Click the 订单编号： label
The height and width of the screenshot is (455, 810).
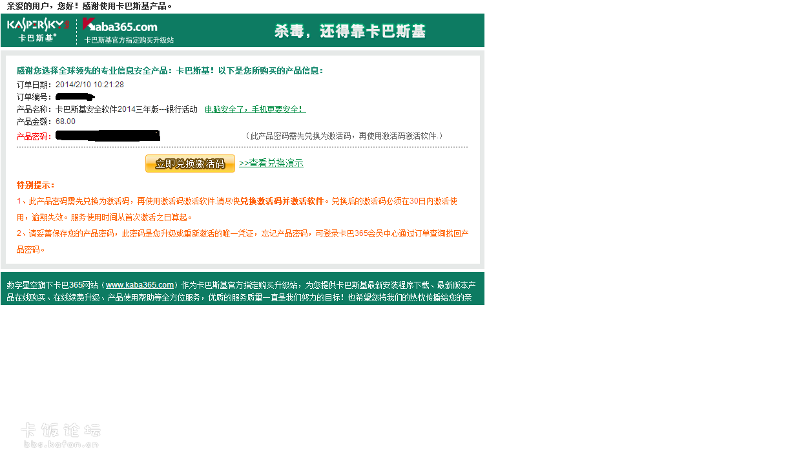coord(35,97)
